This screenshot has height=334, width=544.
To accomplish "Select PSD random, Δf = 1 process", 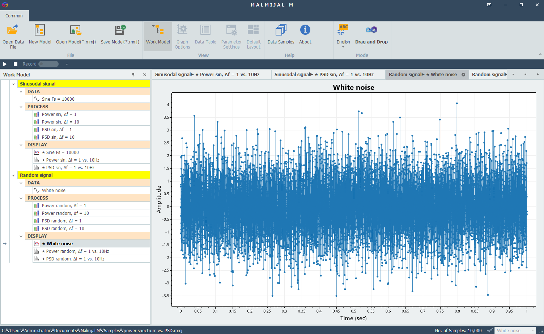I will [91, 221].
